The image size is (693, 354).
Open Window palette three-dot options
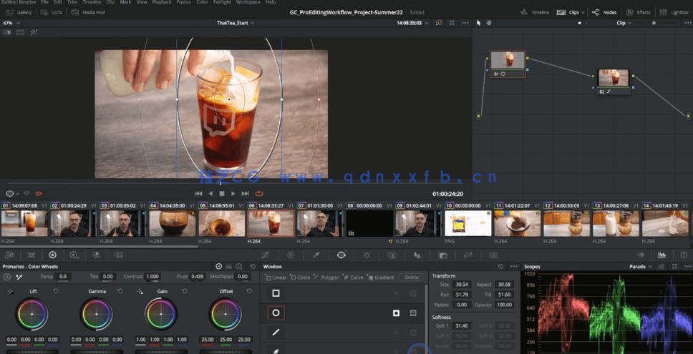tap(513, 267)
